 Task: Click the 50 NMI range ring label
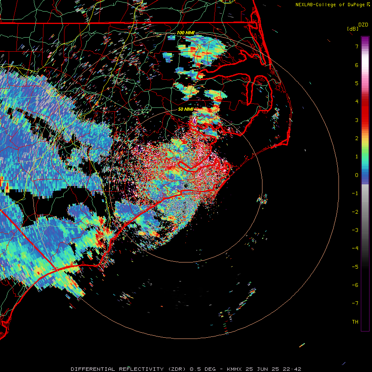pyautogui.click(x=186, y=109)
